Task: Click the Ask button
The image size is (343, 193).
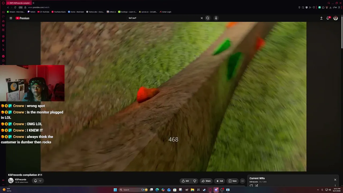Action: 219,181
